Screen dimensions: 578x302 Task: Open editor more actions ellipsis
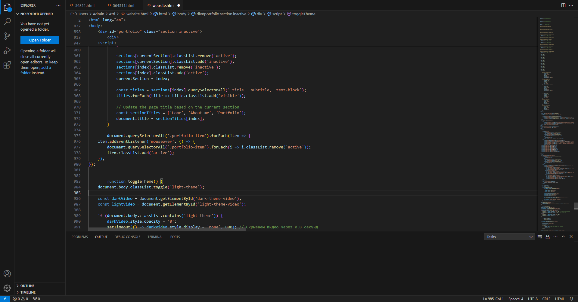tap(571, 5)
